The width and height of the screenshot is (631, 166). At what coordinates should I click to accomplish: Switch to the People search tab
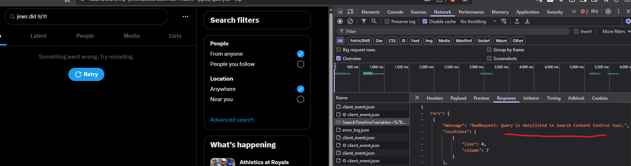click(x=85, y=36)
